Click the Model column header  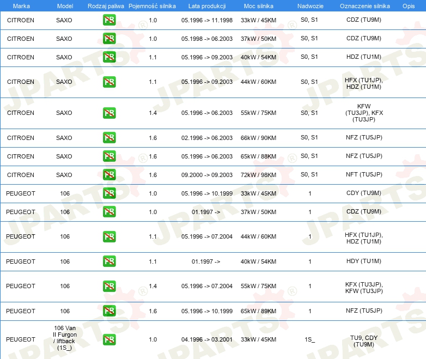[x=65, y=6]
